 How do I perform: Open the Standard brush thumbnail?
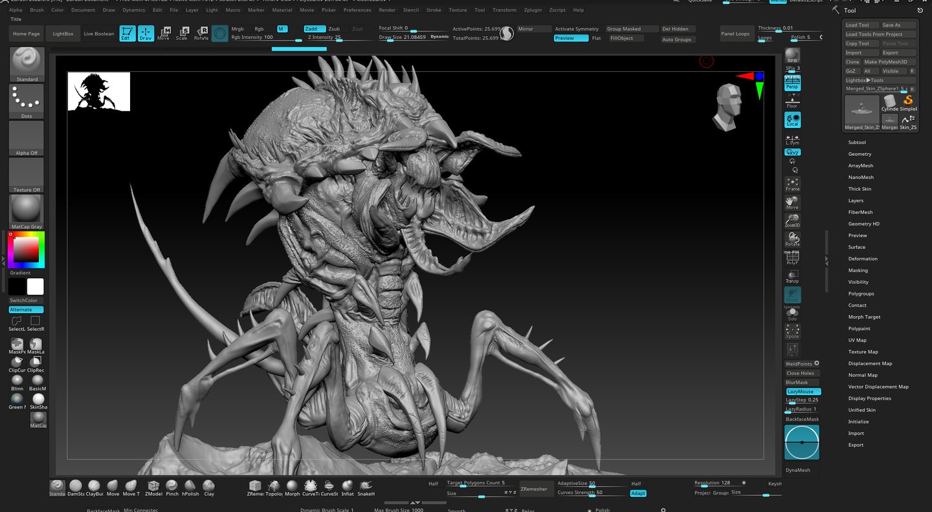coord(27,64)
